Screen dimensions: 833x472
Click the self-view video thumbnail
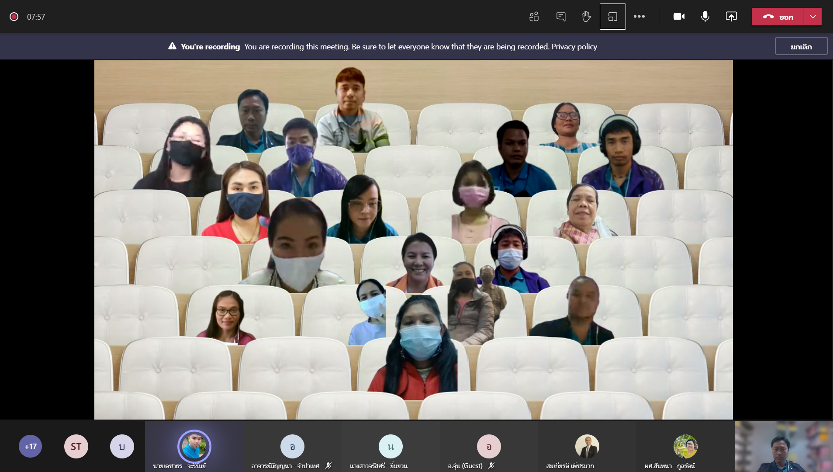click(x=783, y=446)
